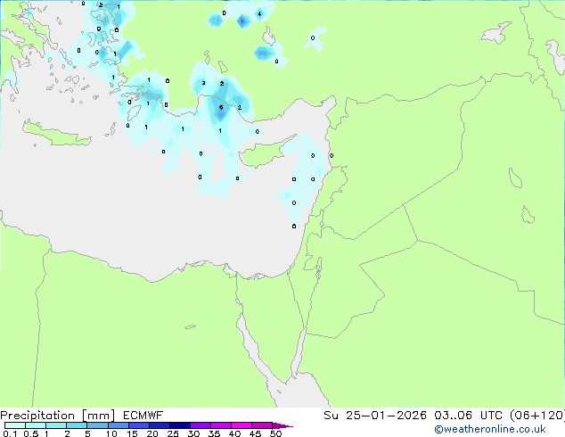Click the 1–2 mm legend color swatch
565x437 pixels.
[56, 425]
